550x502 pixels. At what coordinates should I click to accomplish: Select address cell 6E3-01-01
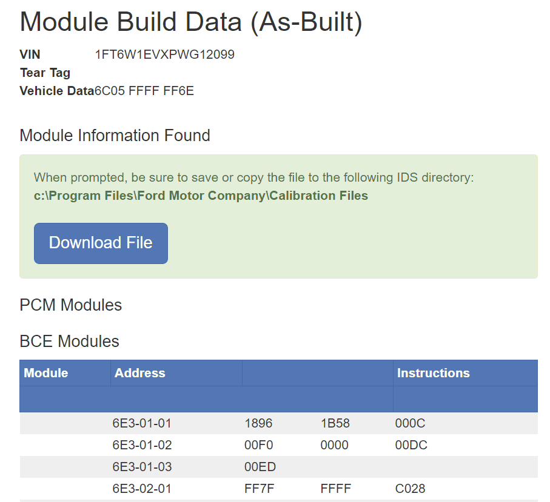click(141, 423)
